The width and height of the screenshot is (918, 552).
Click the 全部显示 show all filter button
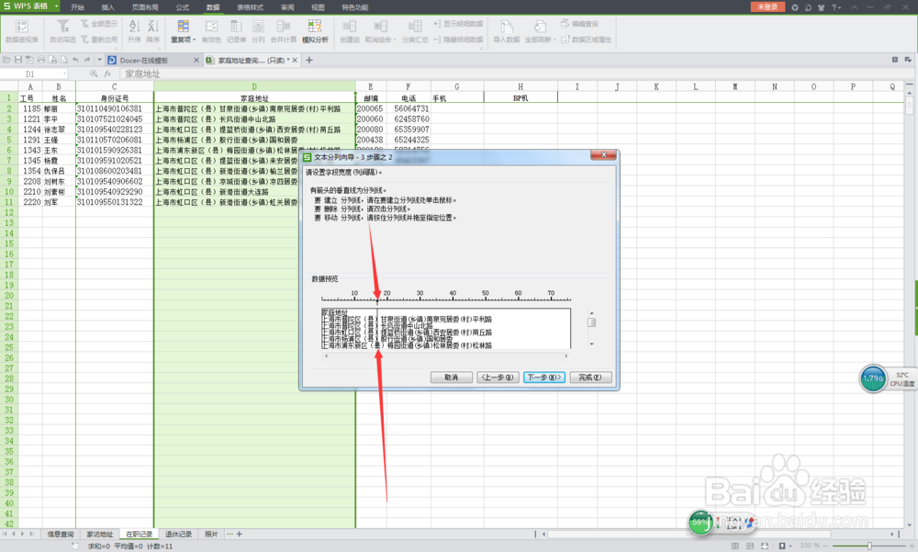point(99,24)
